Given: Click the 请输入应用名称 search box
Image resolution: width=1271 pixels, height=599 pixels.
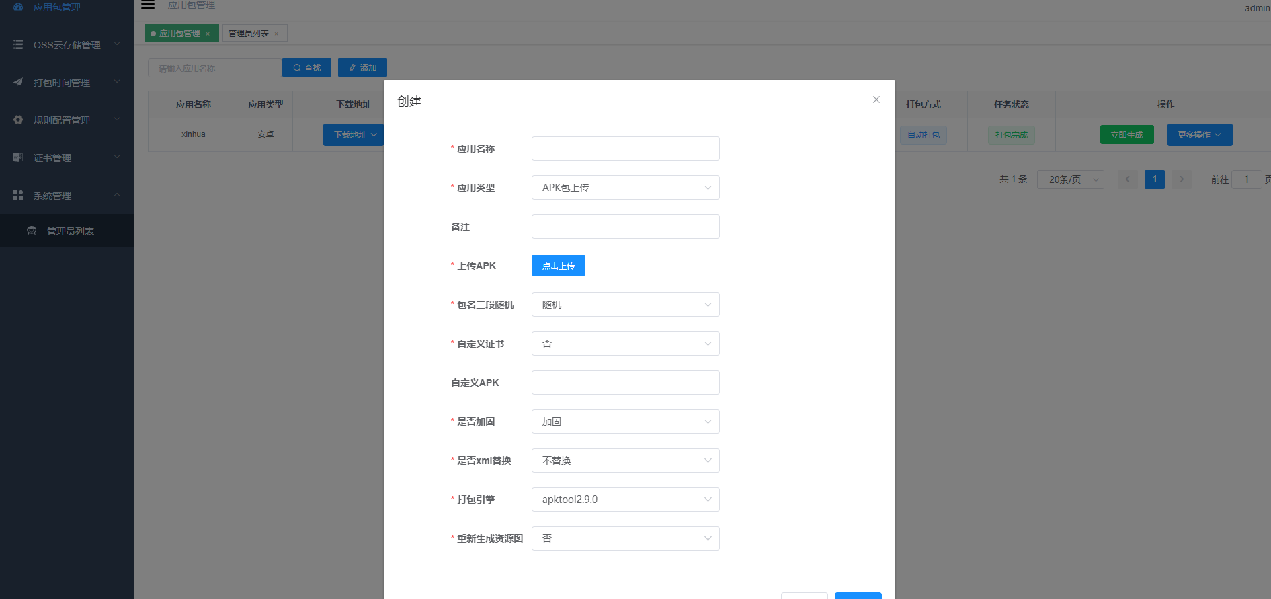Looking at the screenshot, I should click(x=214, y=68).
